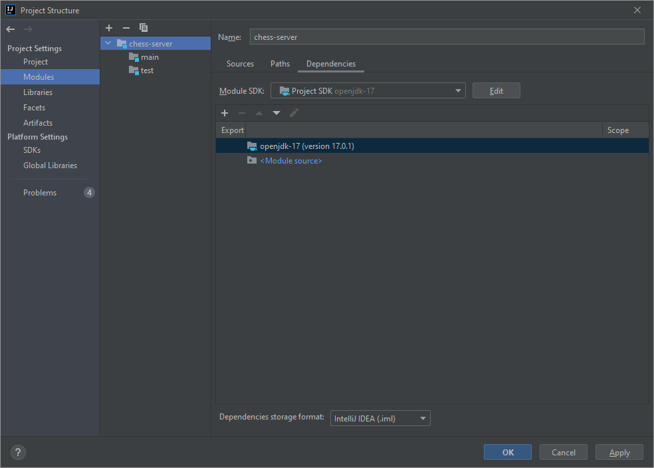Viewport: 654px width, 468px height.
Task: Open the Module SDK dropdown
Action: tap(368, 90)
